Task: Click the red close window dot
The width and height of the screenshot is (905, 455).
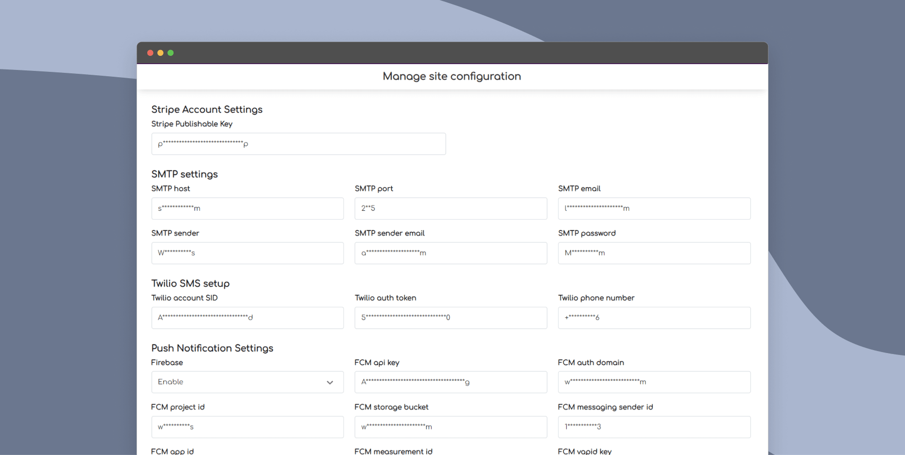Action: tap(150, 53)
